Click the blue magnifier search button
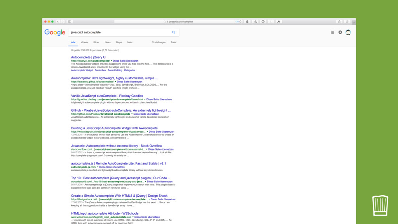The height and width of the screenshot is (224, 398). pyautogui.click(x=174, y=32)
